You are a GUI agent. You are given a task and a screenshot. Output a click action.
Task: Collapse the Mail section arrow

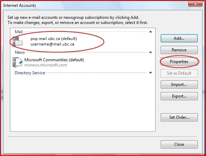coord(150,32)
